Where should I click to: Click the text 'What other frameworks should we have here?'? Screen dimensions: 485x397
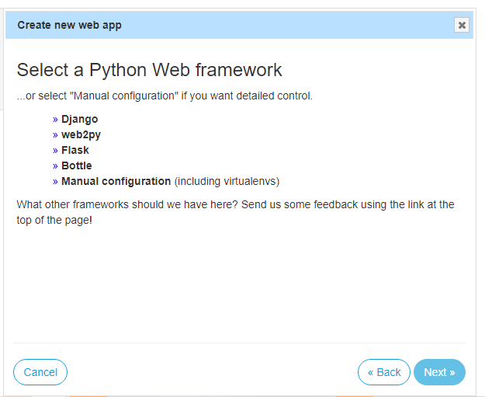pyautogui.click(x=127, y=204)
